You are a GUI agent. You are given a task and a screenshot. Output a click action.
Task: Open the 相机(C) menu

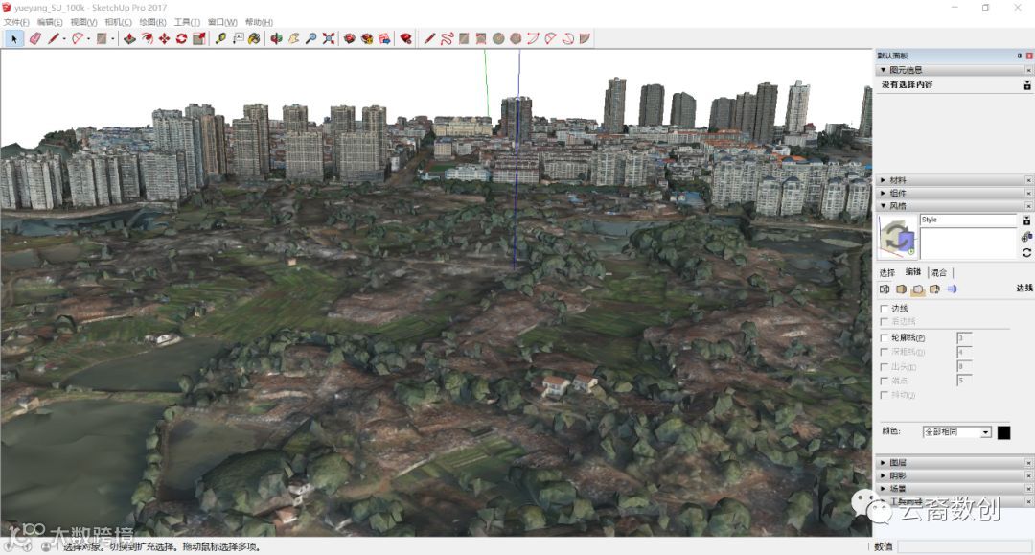(118, 22)
